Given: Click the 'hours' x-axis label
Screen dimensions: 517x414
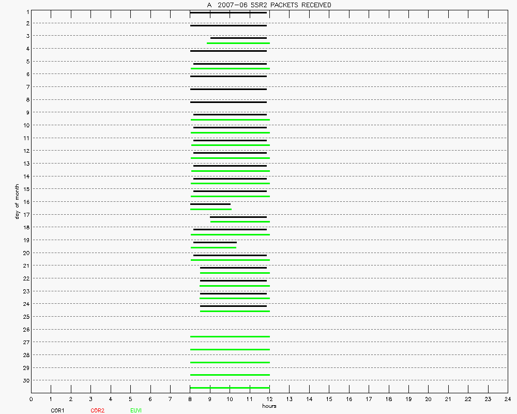Looking at the screenshot, I should point(269,406).
